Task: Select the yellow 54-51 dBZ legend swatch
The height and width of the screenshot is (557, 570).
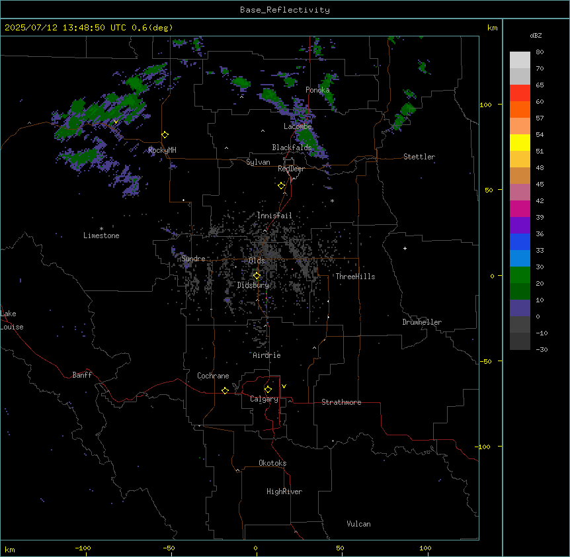Action: click(520, 142)
